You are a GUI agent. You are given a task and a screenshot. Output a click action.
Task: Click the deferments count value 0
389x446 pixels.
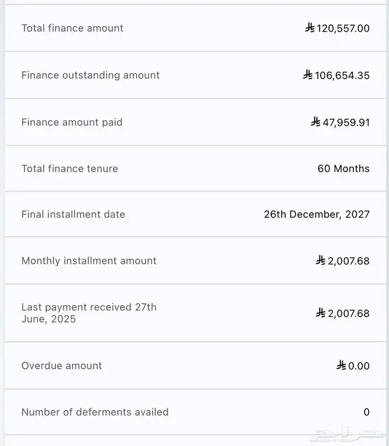[367, 412]
